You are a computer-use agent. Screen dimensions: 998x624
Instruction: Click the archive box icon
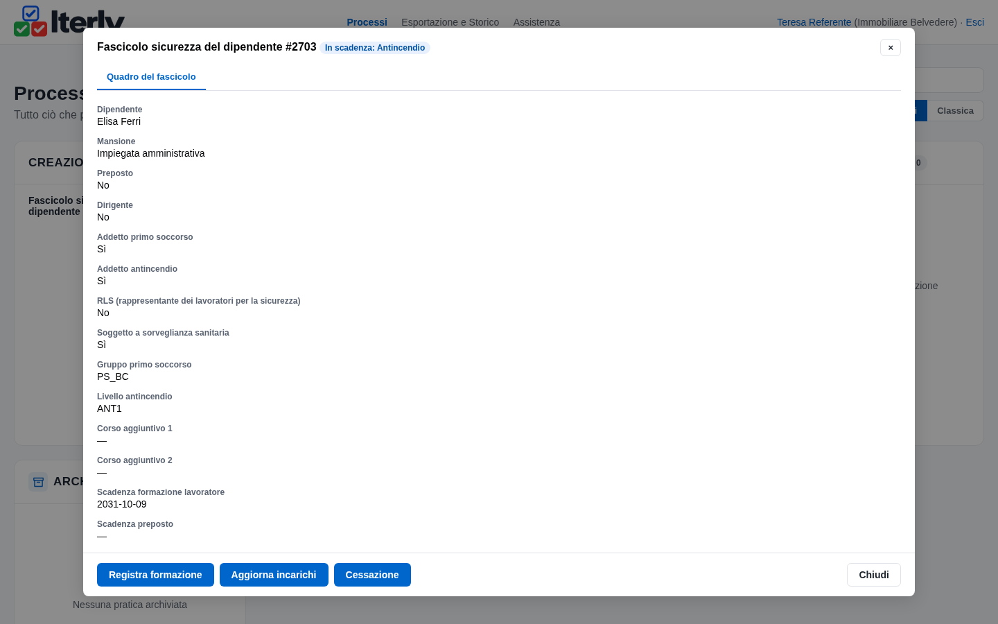pyautogui.click(x=38, y=482)
